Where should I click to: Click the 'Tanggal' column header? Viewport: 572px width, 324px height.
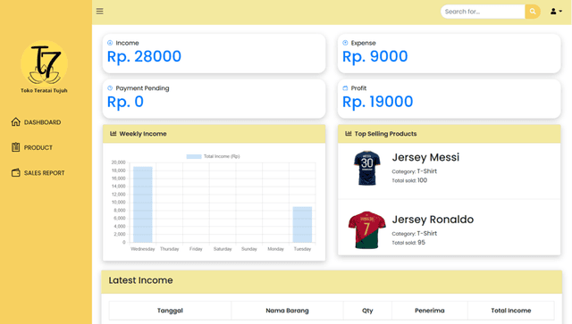click(x=170, y=311)
